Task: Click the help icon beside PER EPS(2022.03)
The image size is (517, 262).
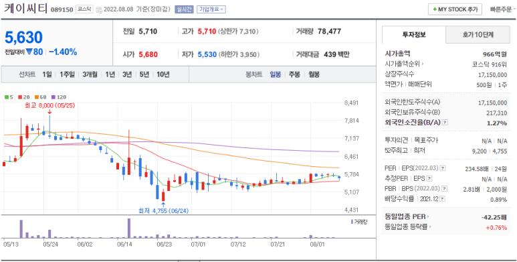Action: [x=442, y=168]
